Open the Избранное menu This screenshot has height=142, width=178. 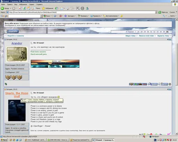[x=23, y=5]
